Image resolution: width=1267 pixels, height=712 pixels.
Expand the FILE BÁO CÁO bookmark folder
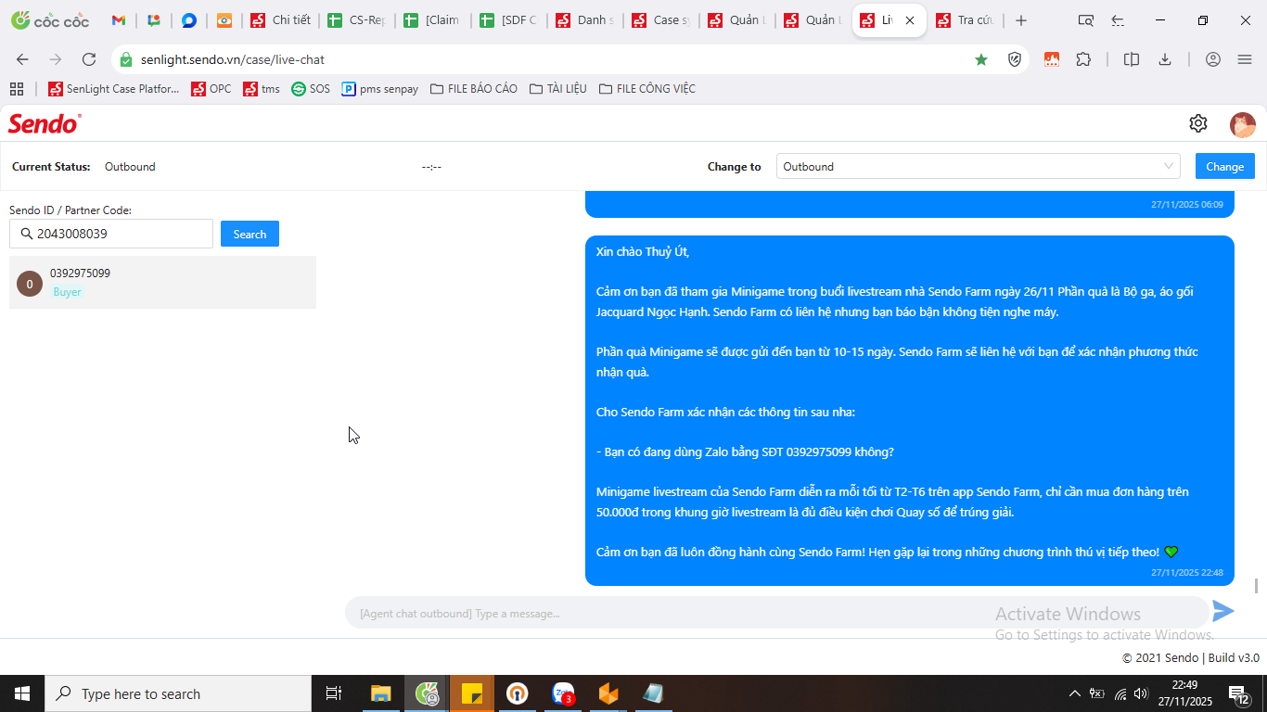[474, 89]
